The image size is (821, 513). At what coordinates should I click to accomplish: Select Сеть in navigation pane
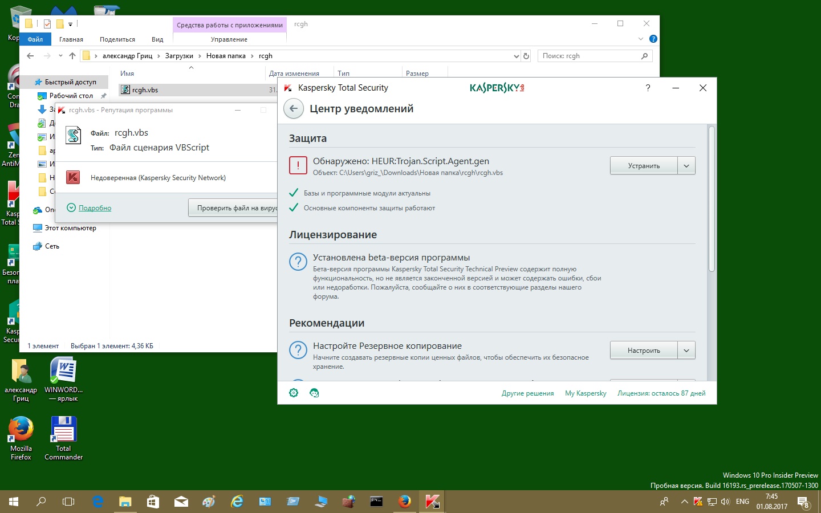52,246
